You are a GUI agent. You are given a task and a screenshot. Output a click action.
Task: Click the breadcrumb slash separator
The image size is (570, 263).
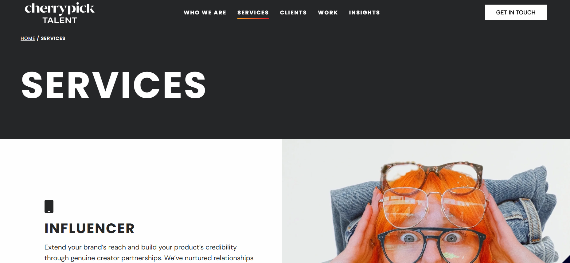tap(38, 38)
